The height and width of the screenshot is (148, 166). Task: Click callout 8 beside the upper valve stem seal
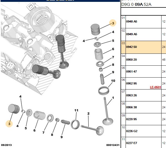(x=113, y=65)
